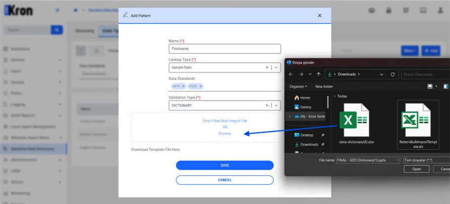Clear the Validation Type DICTIONARY selection
The height and width of the screenshot is (204, 450).
click(x=267, y=106)
